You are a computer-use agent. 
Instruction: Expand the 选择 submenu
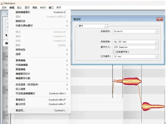pos(39,54)
